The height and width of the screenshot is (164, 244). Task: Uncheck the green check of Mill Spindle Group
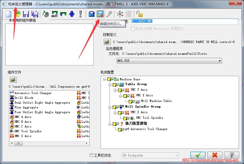pyautogui.click(x=118, y=107)
